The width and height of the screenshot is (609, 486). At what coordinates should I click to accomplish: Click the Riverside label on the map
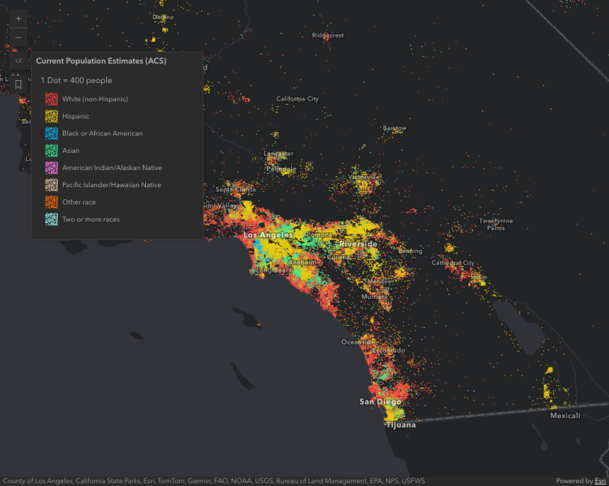point(358,243)
